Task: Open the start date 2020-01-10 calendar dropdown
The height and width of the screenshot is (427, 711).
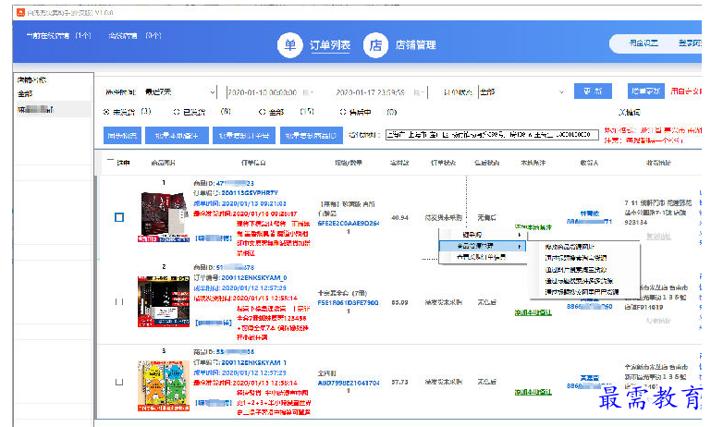Action: 308,92
